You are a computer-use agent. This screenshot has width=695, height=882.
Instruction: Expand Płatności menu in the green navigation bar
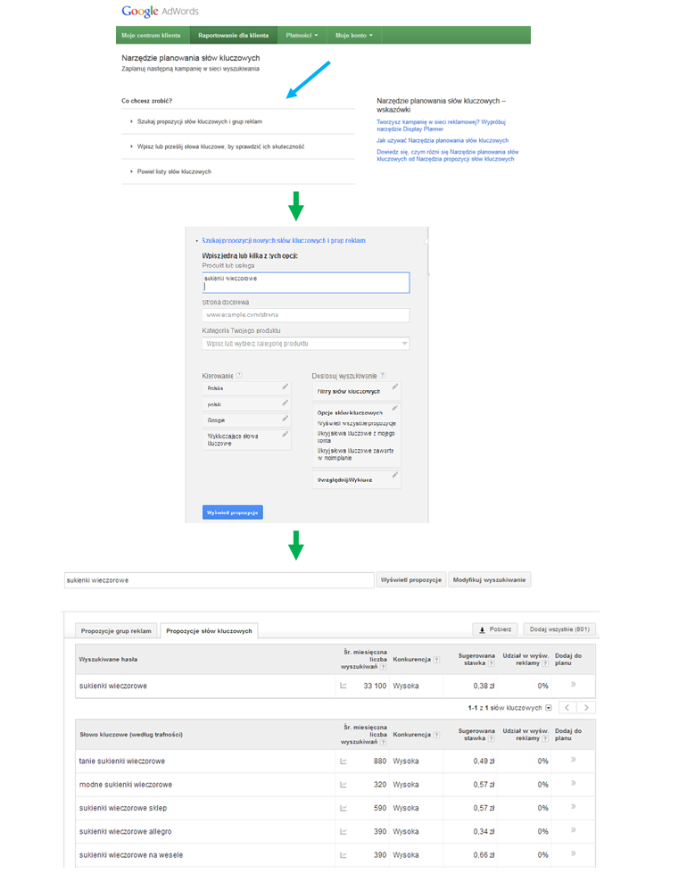(302, 36)
